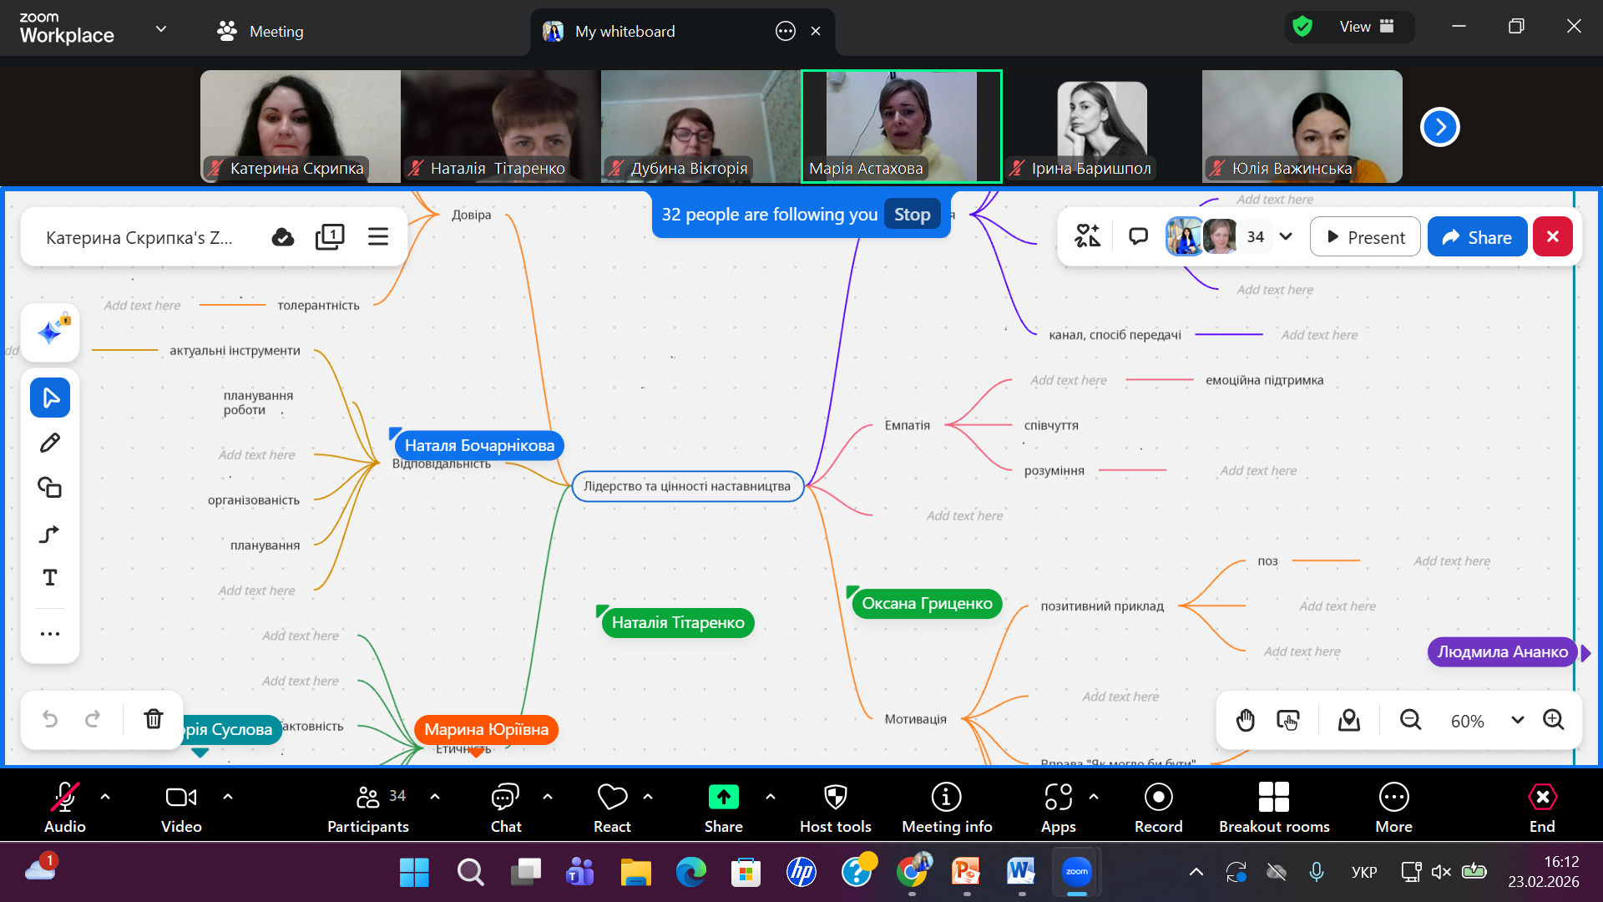The image size is (1603, 902).
Task: Open audio options arrow
Action: (105, 797)
